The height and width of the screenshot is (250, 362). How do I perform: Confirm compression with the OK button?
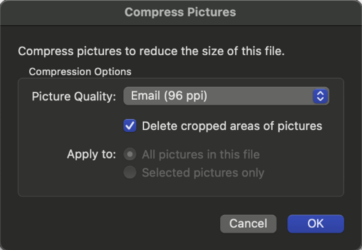(x=316, y=224)
